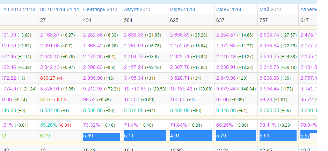Screen dimensions: 328x151
Task: Click the value 3 520.71 (+34)
Action: pyautogui.click(x=186, y=78)
